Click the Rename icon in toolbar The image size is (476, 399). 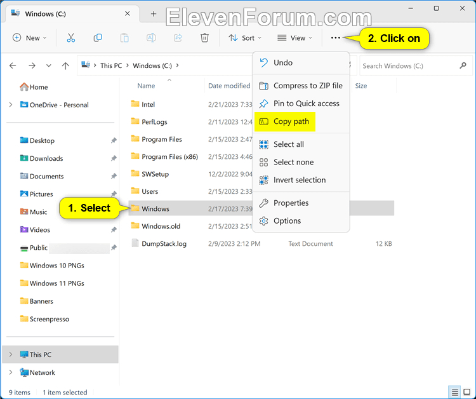[151, 38]
